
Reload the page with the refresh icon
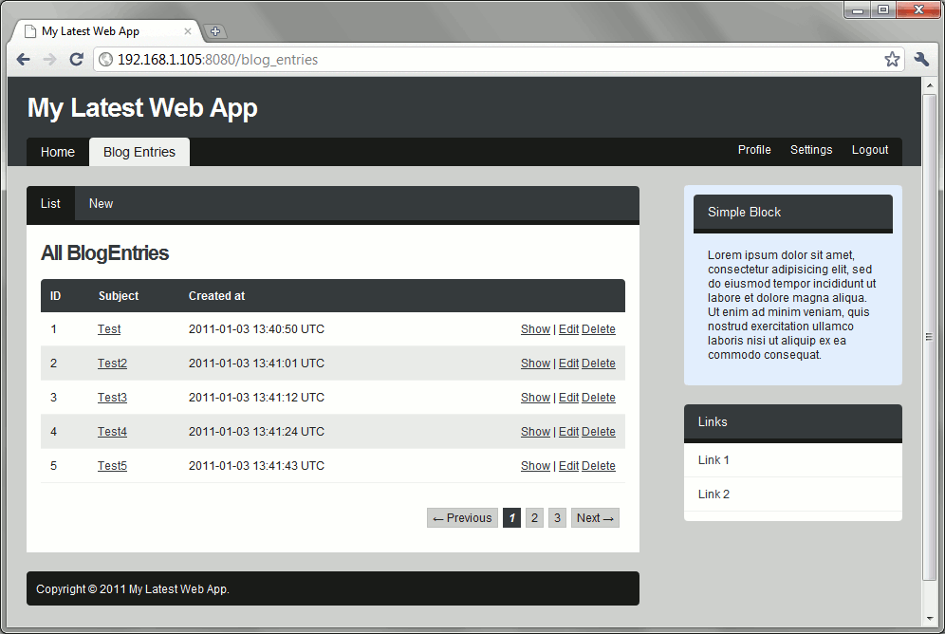pyautogui.click(x=77, y=59)
